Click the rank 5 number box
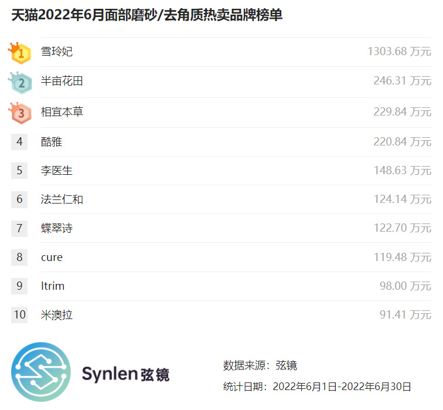Image resolution: width=443 pixels, height=410 pixels. (x=19, y=171)
